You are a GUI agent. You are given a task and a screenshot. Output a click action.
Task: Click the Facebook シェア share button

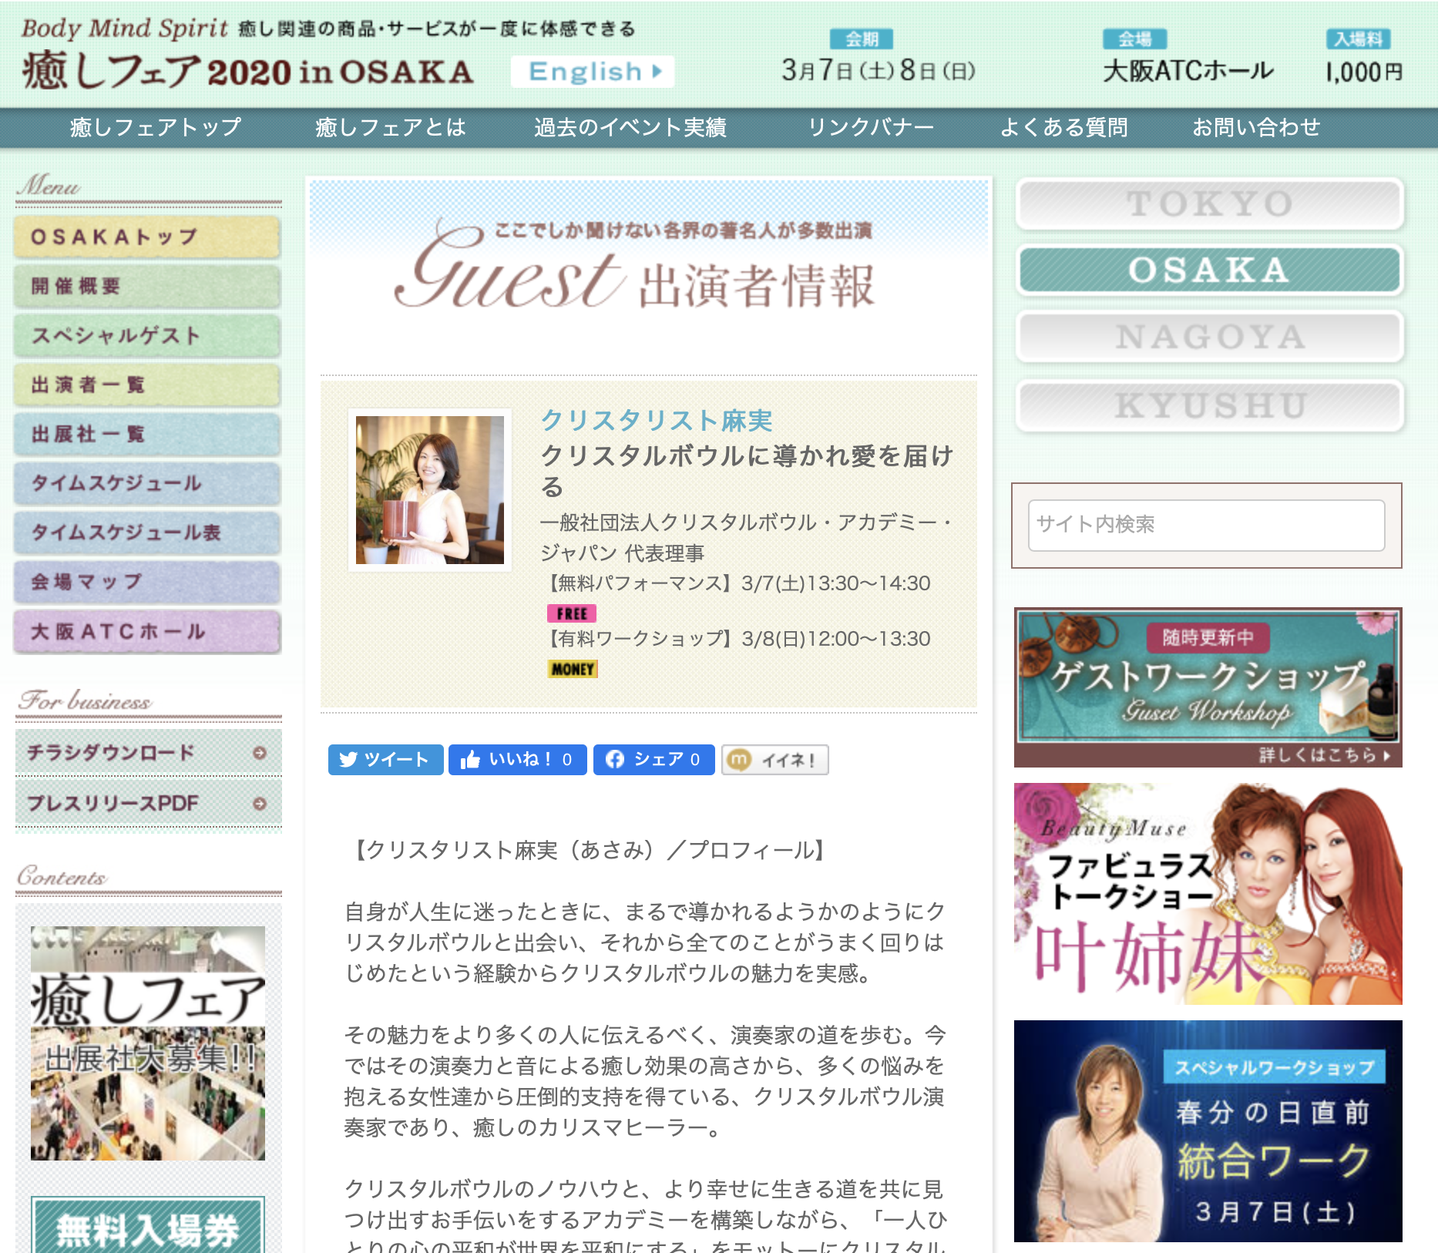point(653,760)
